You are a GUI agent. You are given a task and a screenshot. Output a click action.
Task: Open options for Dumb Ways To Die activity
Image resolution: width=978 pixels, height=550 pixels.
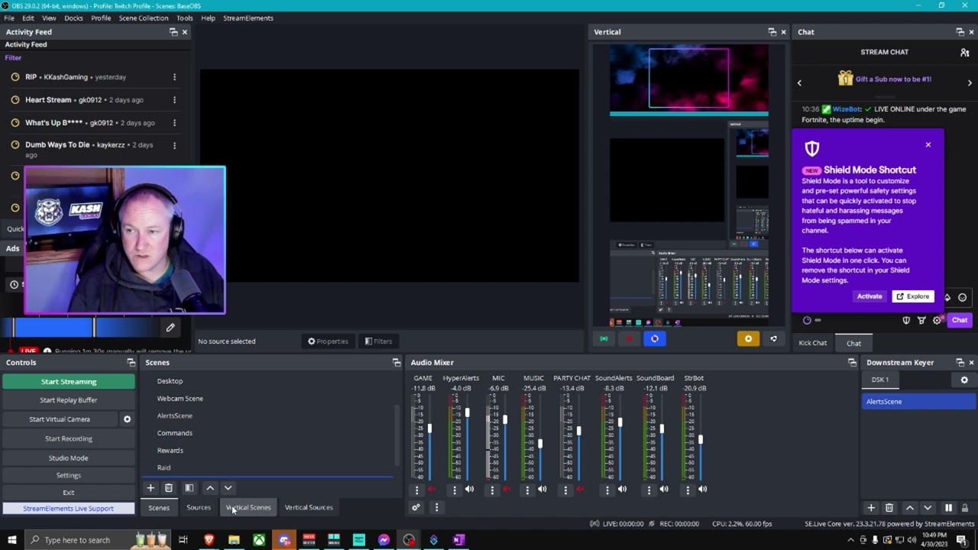click(174, 145)
